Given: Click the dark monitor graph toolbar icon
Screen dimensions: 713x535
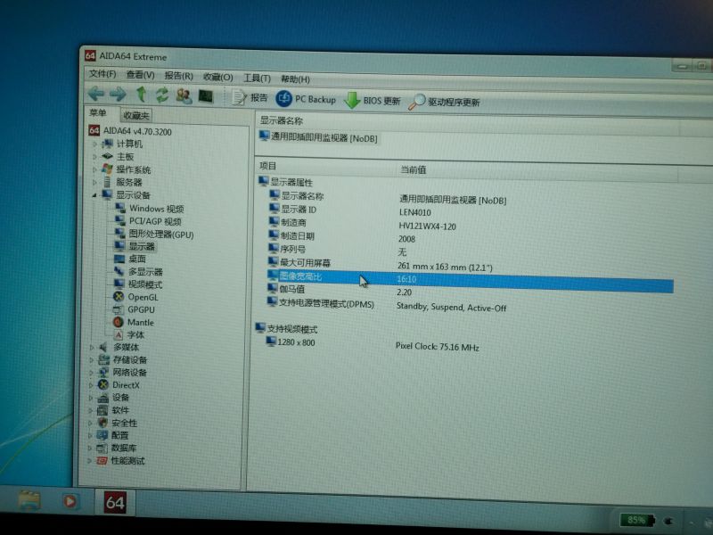Looking at the screenshot, I should coord(206,96).
